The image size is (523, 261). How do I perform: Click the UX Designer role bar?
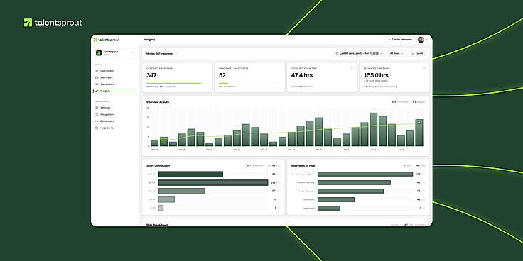(x=336, y=199)
